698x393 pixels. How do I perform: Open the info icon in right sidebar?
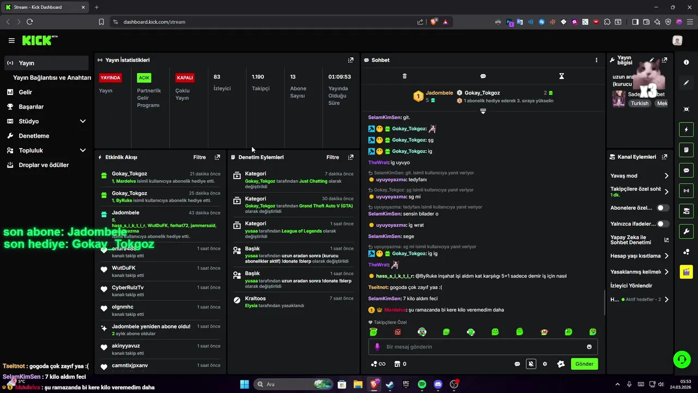click(686, 63)
